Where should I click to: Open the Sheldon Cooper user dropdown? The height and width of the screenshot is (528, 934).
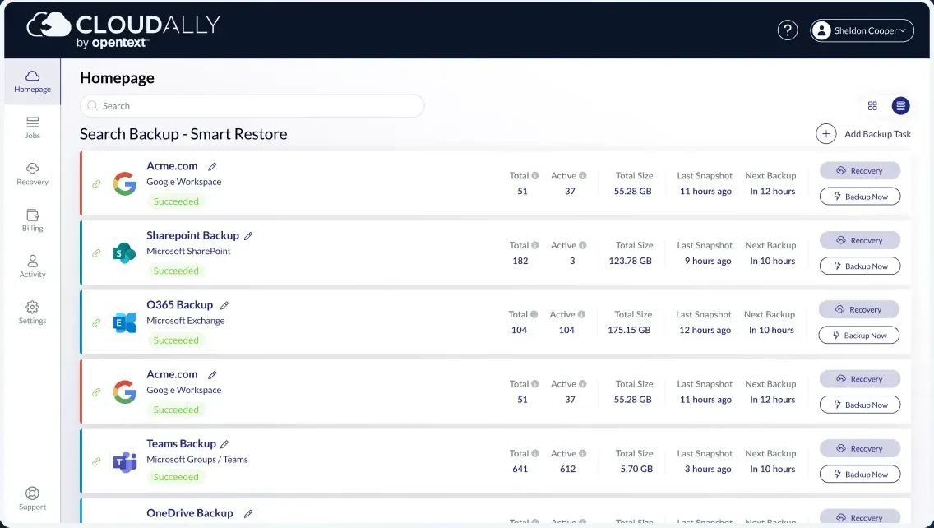coord(862,30)
